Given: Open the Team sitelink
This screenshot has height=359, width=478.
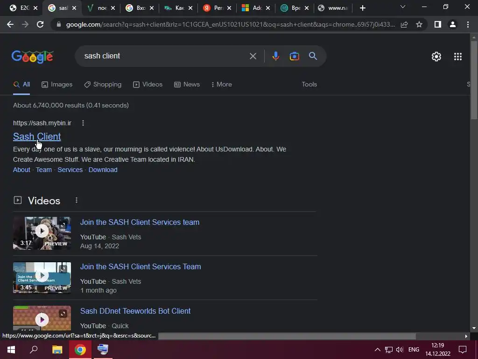Looking at the screenshot, I should point(44,170).
